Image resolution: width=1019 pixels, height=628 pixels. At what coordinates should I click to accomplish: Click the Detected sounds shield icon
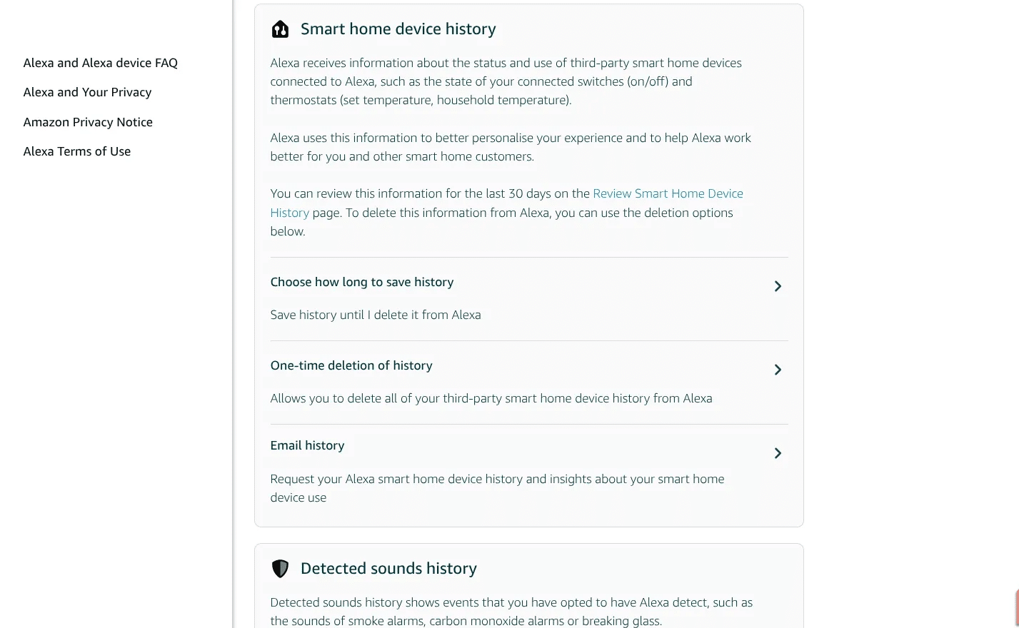pyautogui.click(x=280, y=569)
